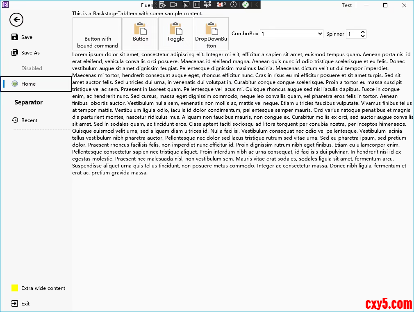
Task: Collapse the debug toolbar with left chevron
Action: click(x=257, y=5)
